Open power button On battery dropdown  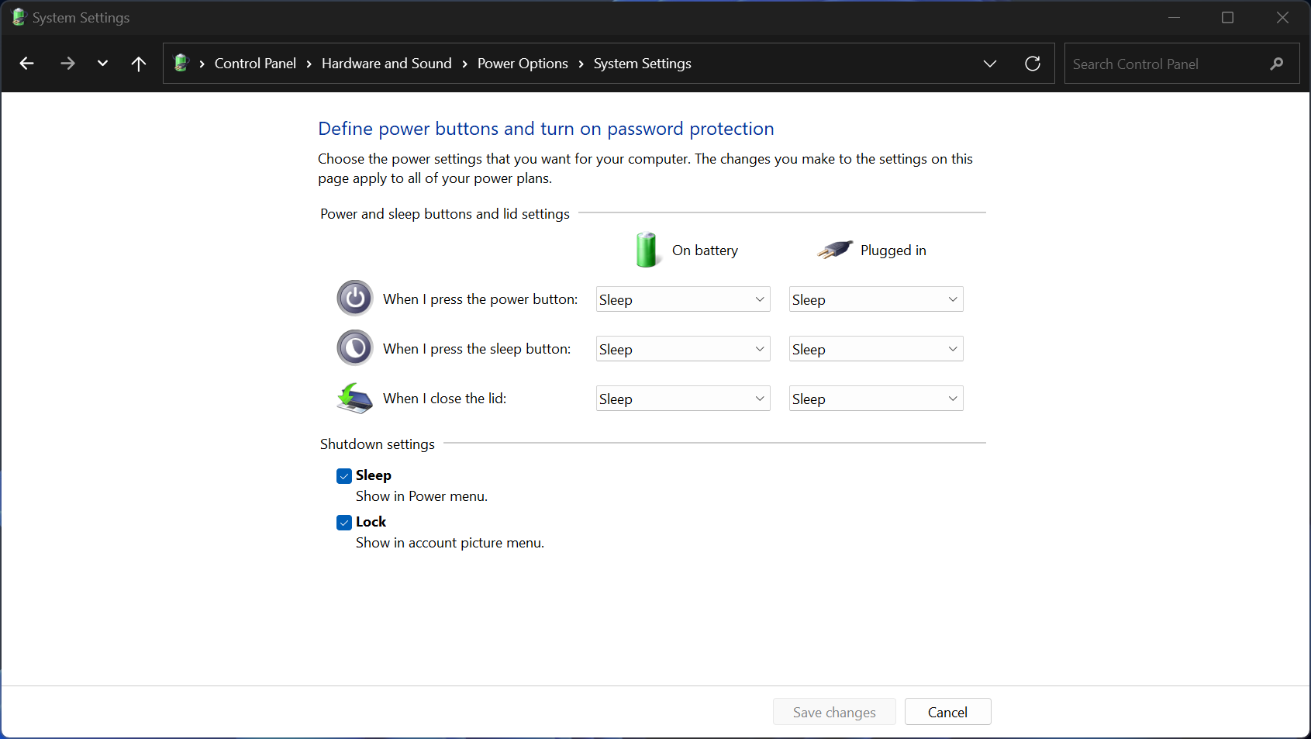click(682, 299)
